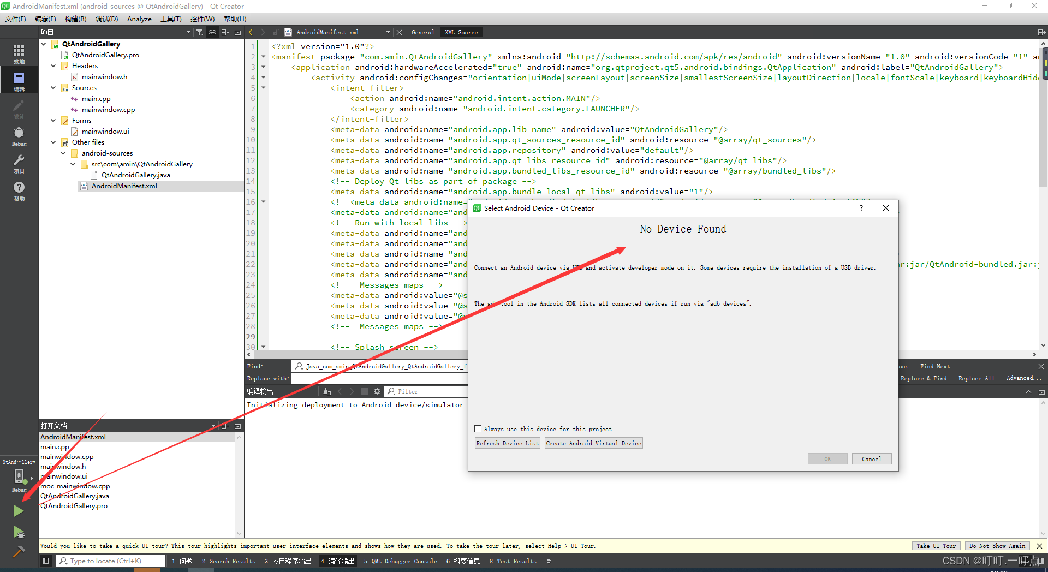The height and width of the screenshot is (572, 1048).
Task: Close the Projects side panel view
Action: (237, 32)
